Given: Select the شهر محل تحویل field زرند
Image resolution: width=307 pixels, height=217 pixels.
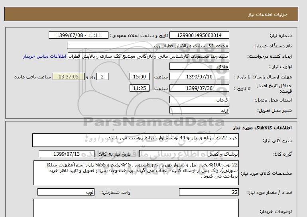Looking at the screenshot, I should pyautogui.click(x=200, y=109).
